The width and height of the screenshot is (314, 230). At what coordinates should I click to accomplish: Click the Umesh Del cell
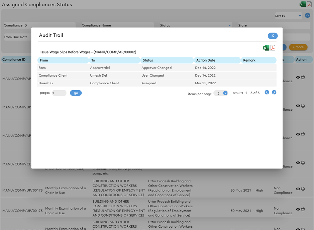tap(99, 76)
